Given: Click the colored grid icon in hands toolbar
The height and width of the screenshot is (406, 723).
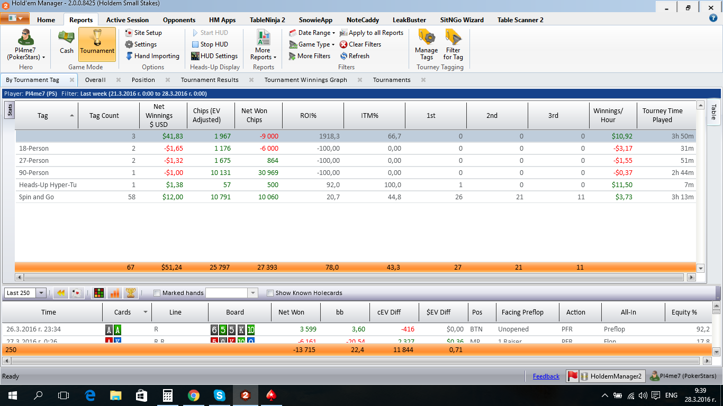Looking at the screenshot, I should tap(98, 293).
